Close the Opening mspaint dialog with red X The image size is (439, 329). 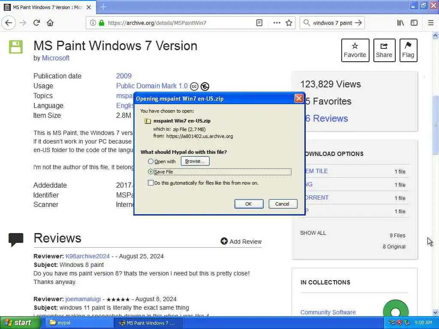[299, 99]
